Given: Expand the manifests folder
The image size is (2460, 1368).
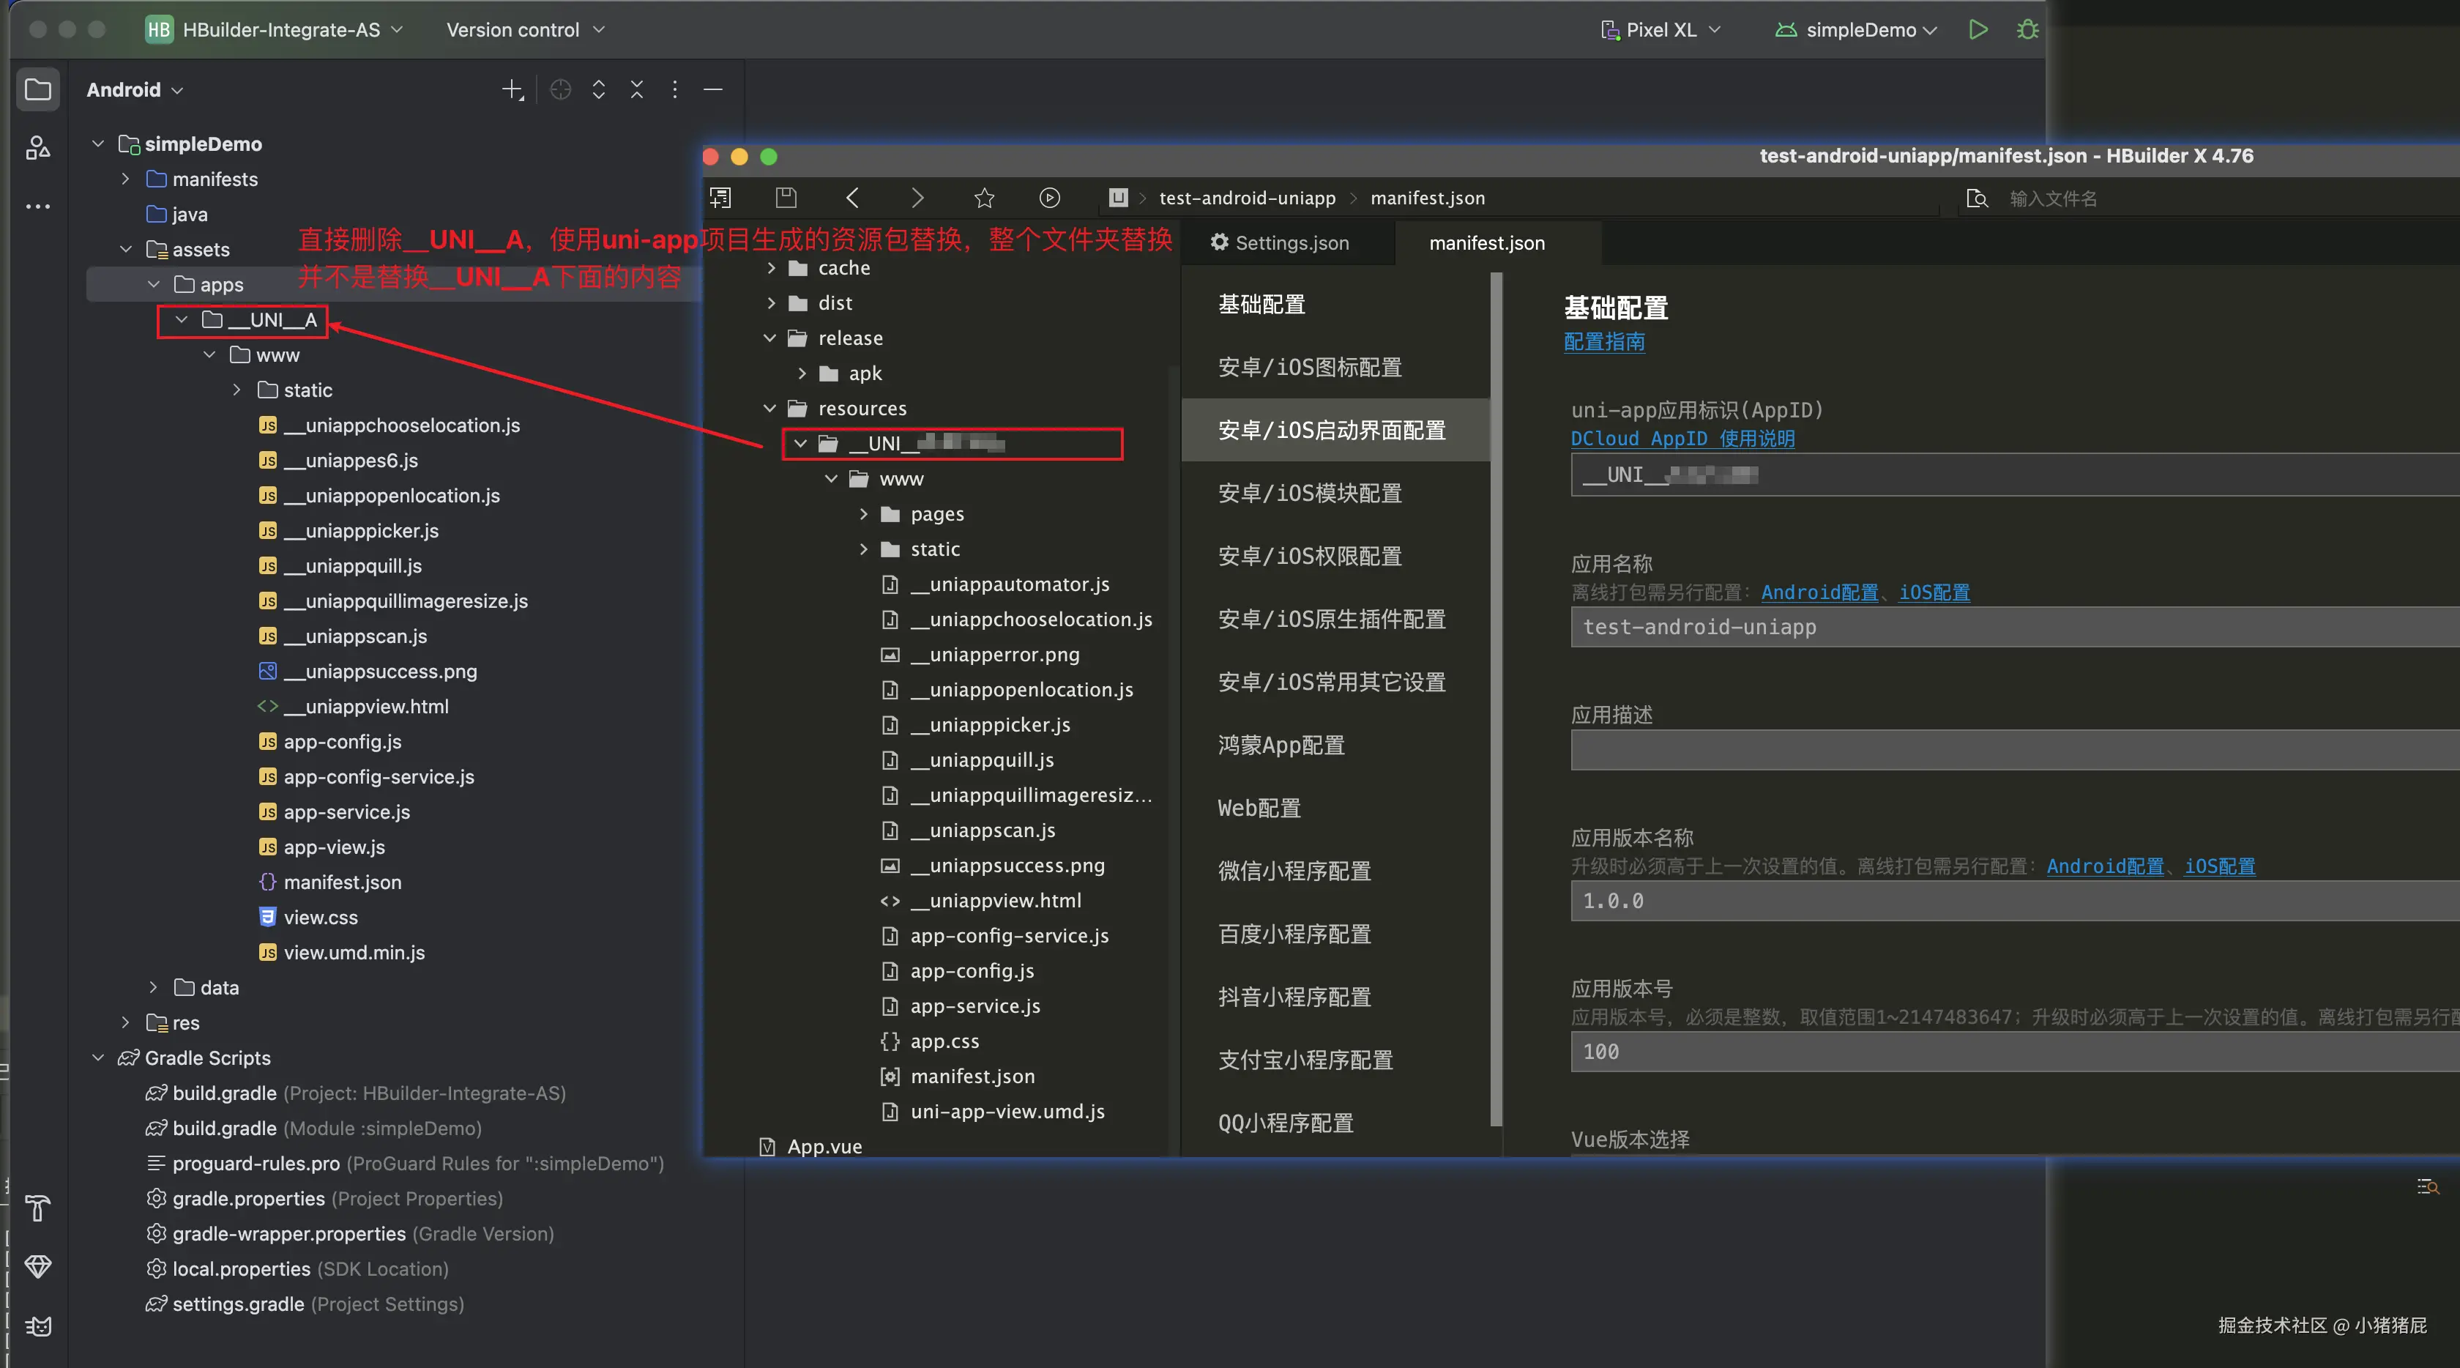Looking at the screenshot, I should [125, 179].
